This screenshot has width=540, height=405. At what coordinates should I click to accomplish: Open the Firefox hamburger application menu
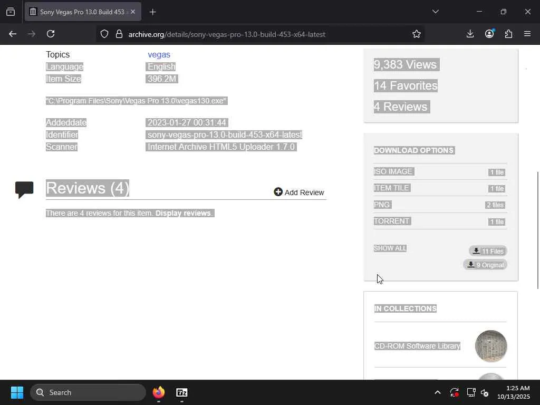tap(527, 34)
